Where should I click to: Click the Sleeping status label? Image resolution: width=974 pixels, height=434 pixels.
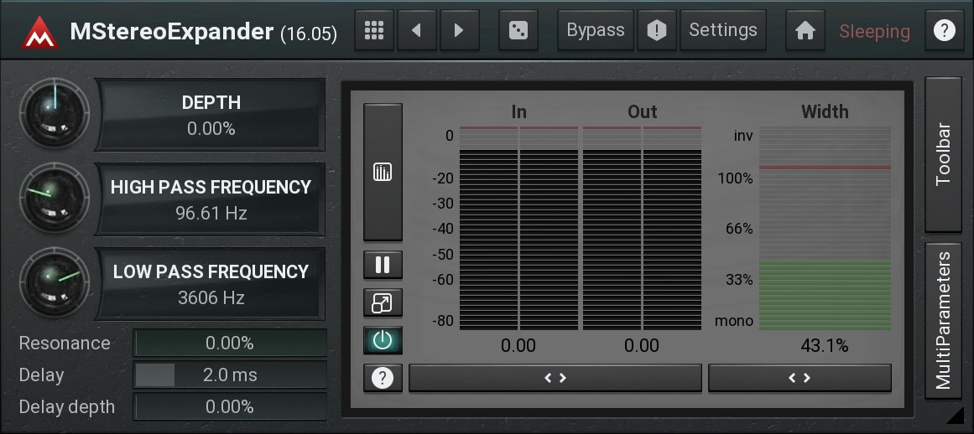click(875, 31)
